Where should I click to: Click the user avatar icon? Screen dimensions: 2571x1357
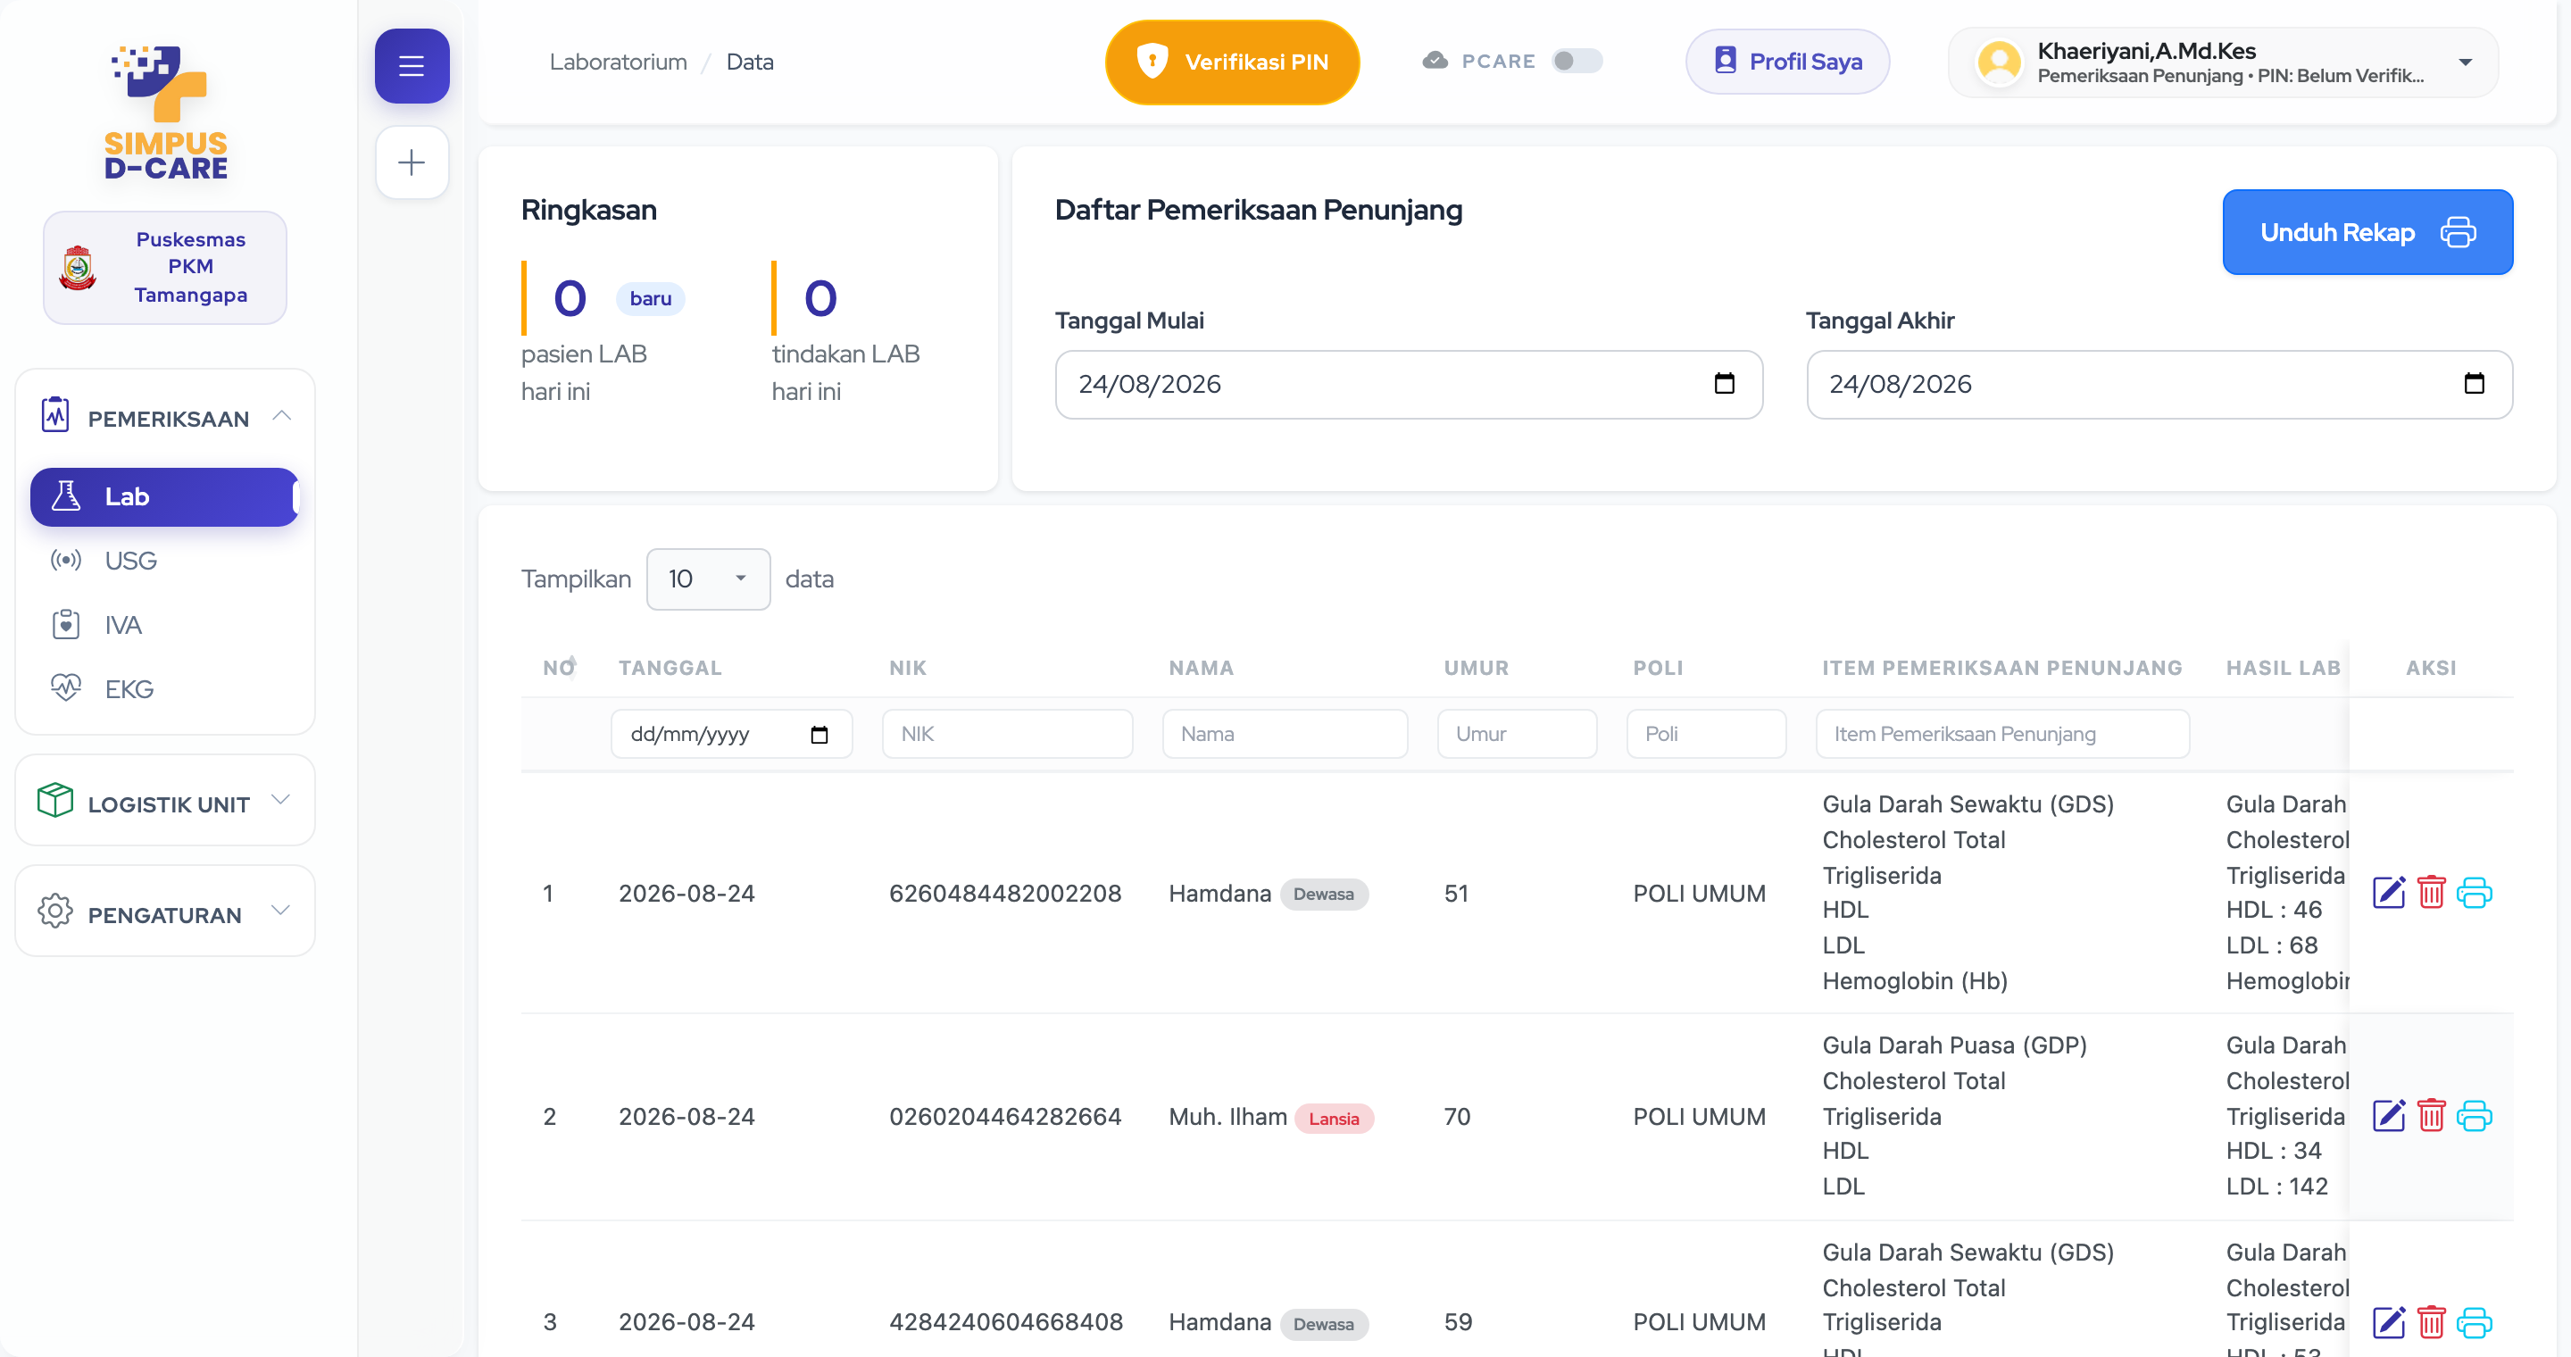pyautogui.click(x=1999, y=62)
